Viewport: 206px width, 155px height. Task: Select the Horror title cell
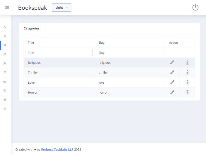[x=59, y=92]
